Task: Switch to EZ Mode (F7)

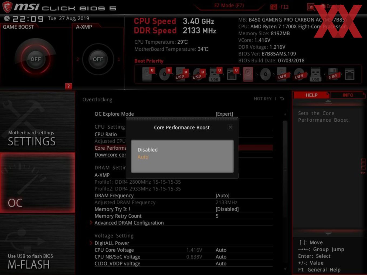Action: click(229, 6)
